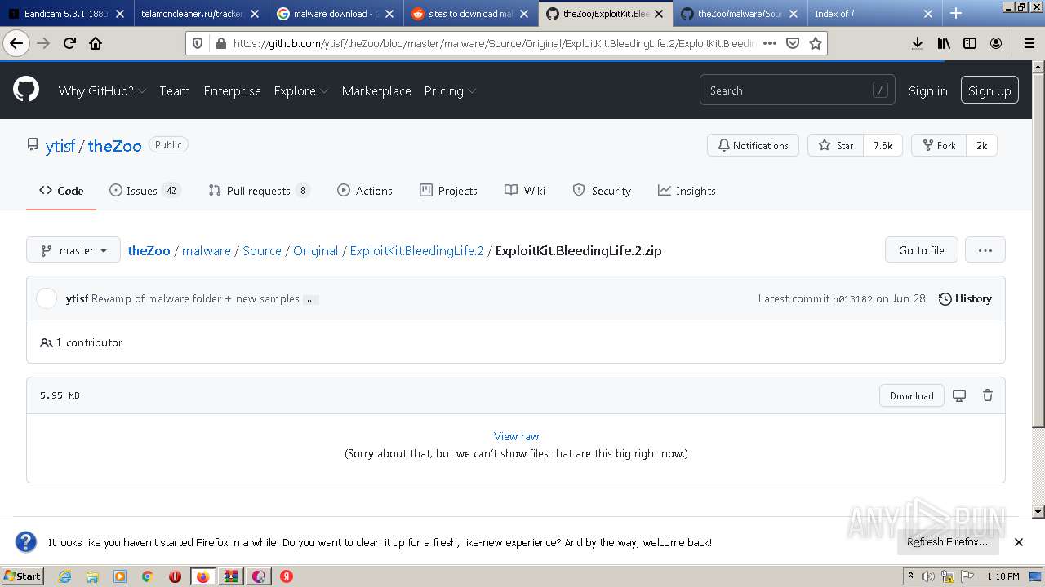1045x587 pixels.
Task: Open the Firefox library icon
Action: pyautogui.click(x=944, y=43)
